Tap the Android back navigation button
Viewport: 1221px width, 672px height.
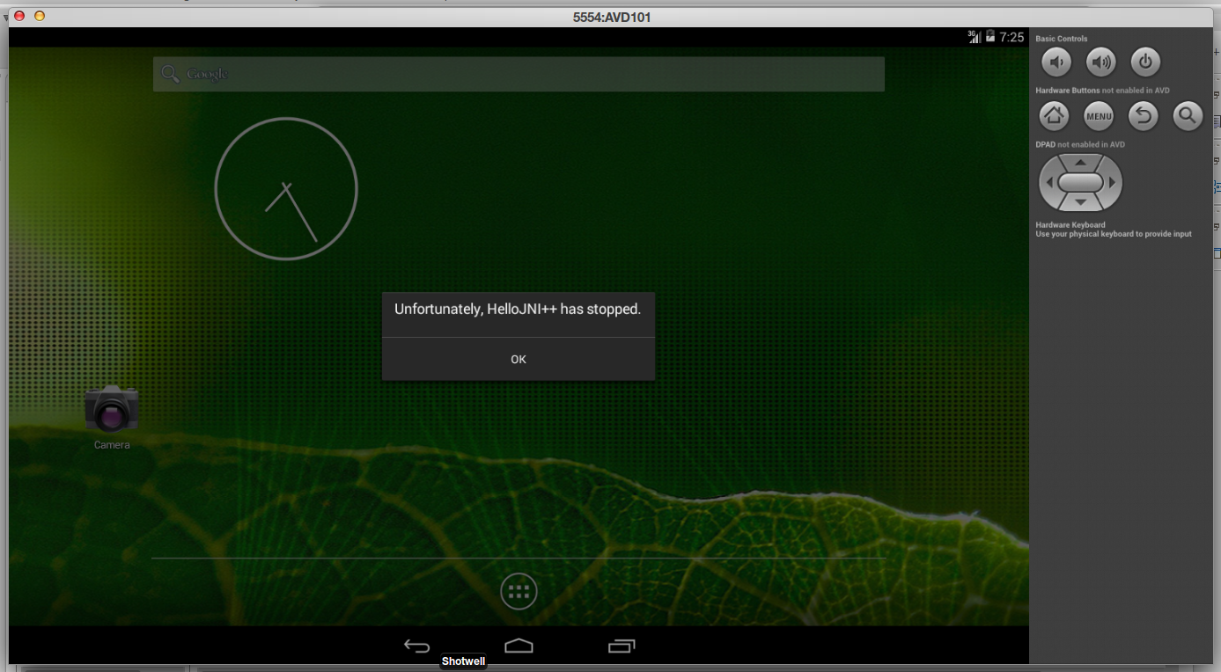click(416, 646)
